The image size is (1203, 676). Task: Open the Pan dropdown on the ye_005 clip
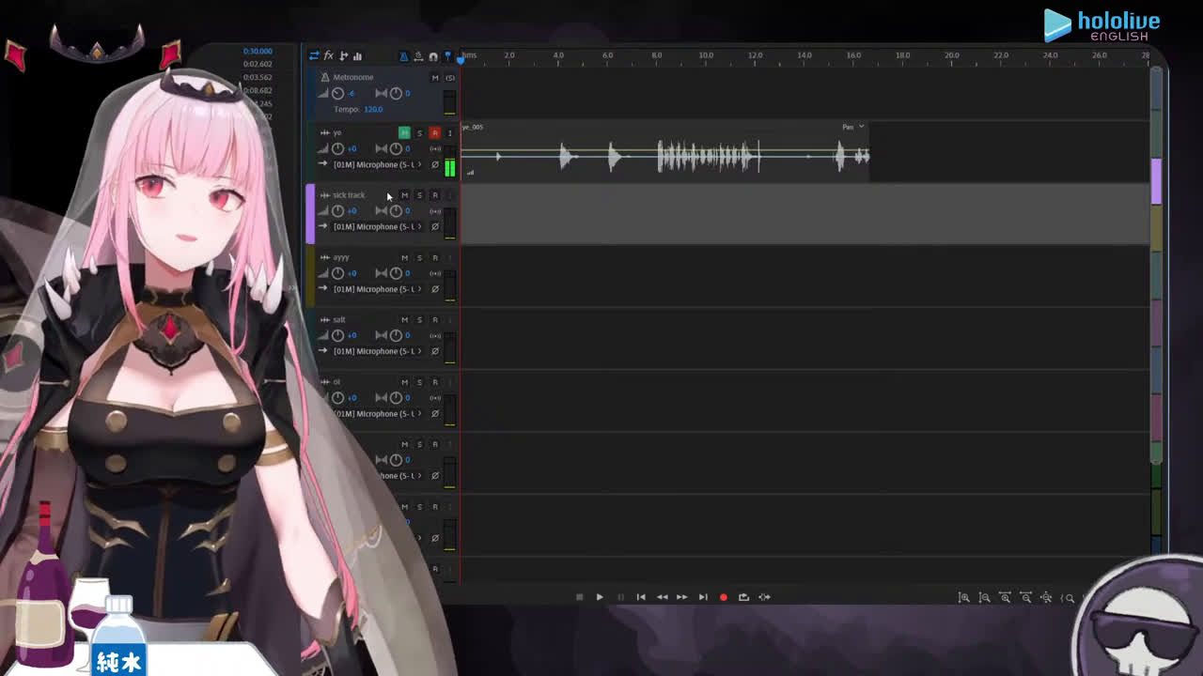(852, 127)
